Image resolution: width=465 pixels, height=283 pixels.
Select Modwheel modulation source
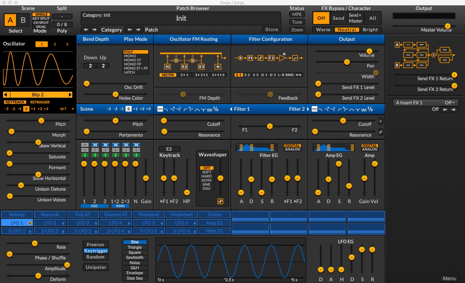tap(182, 215)
